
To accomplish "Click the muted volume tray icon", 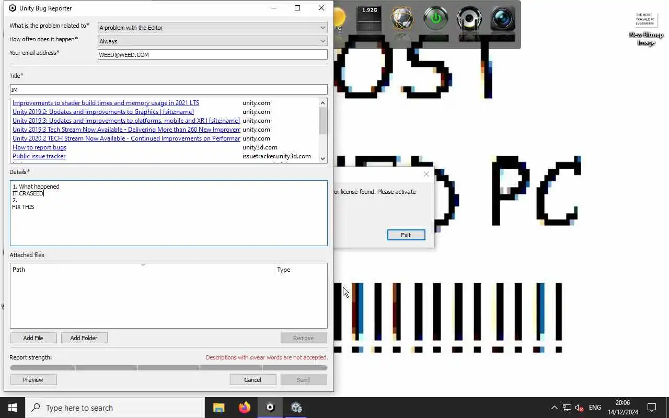I will click(x=579, y=408).
